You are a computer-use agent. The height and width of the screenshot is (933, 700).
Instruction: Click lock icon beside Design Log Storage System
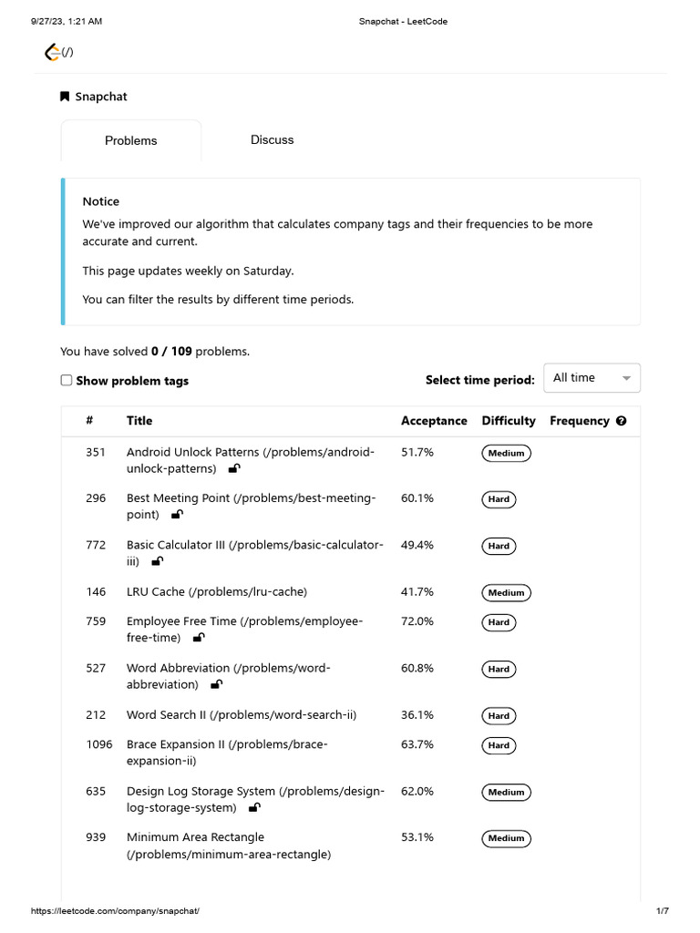(x=254, y=808)
